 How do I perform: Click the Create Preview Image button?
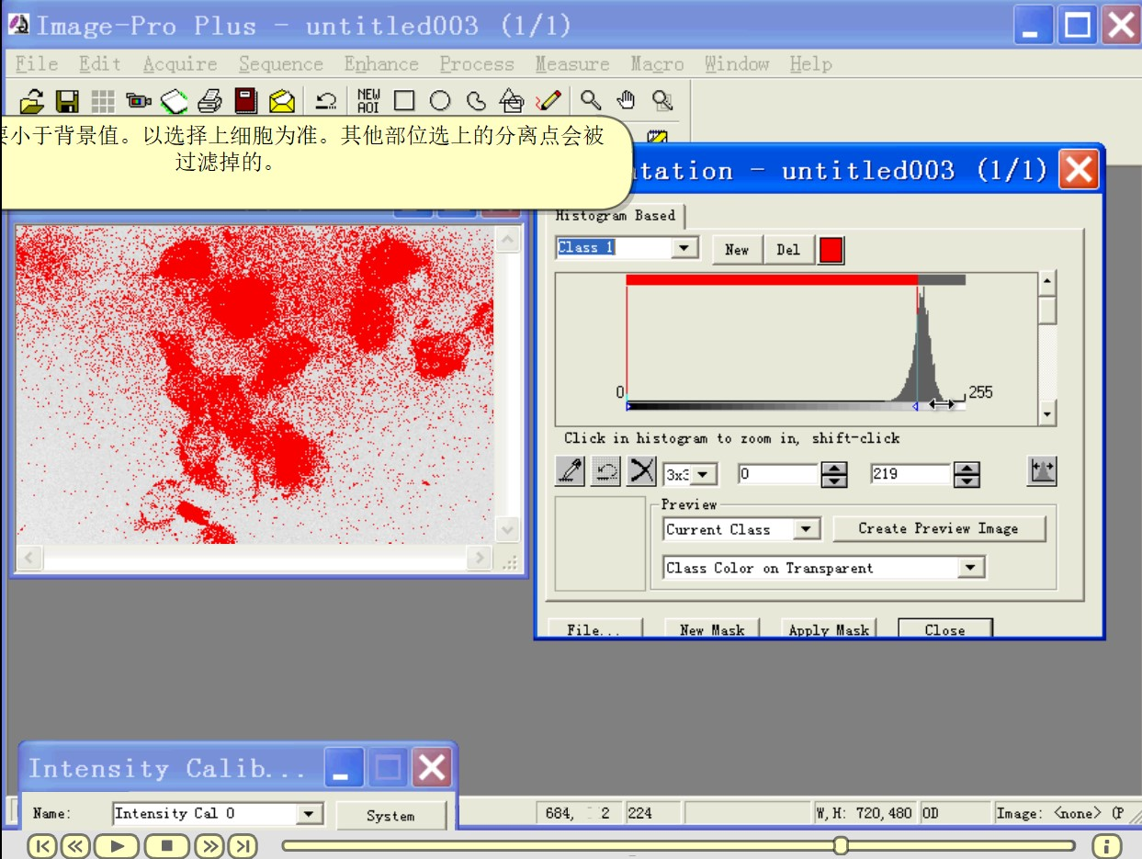(939, 528)
